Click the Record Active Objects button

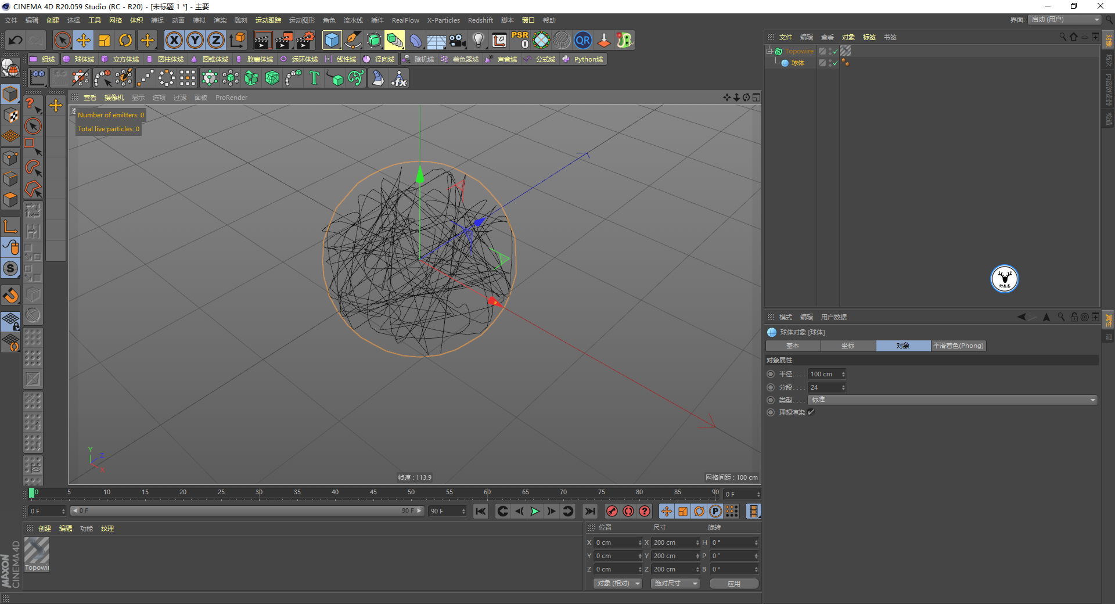point(612,511)
